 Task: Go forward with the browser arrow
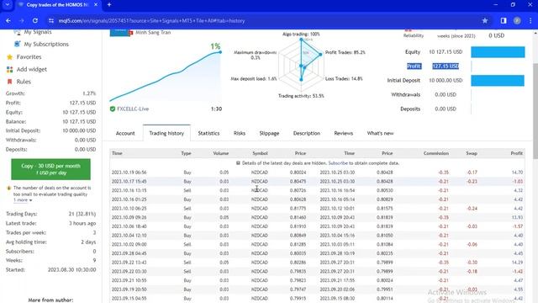22,20
